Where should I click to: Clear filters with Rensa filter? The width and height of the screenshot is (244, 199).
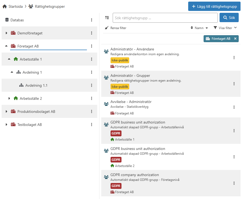coord(115,28)
